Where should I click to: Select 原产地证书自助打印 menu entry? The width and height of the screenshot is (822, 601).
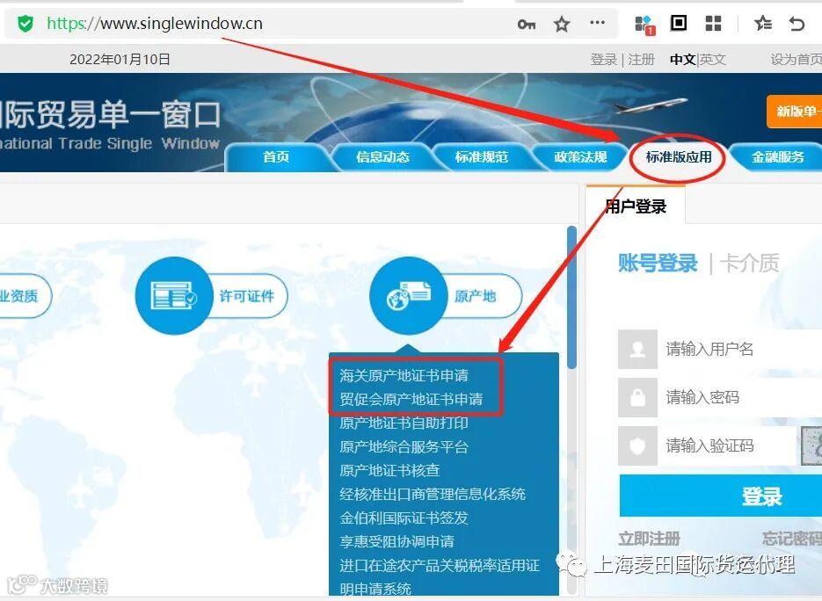coord(404,423)
